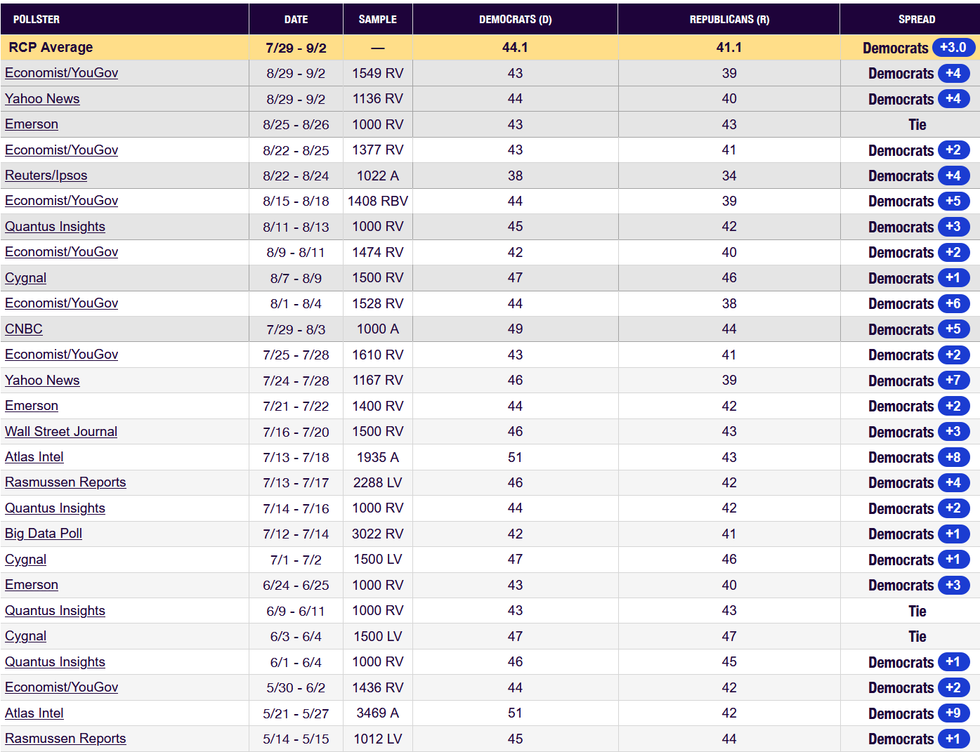Open the Cygnal poll dated 7/1 - 7/2
Screen dimensions: 980x752
25,560
